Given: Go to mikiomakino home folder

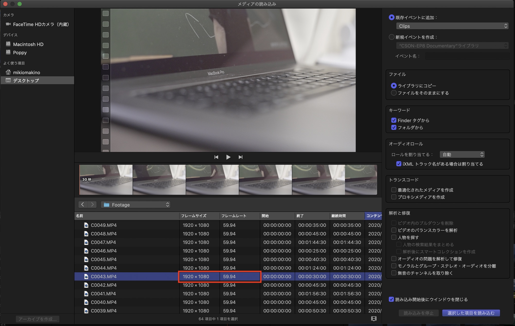Looking at the screenshot, I should 27,72.
